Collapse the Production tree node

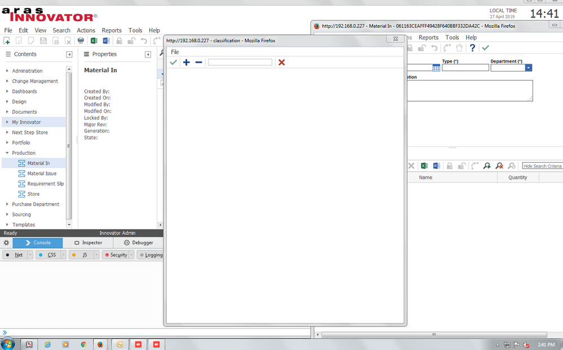point(7,152)
